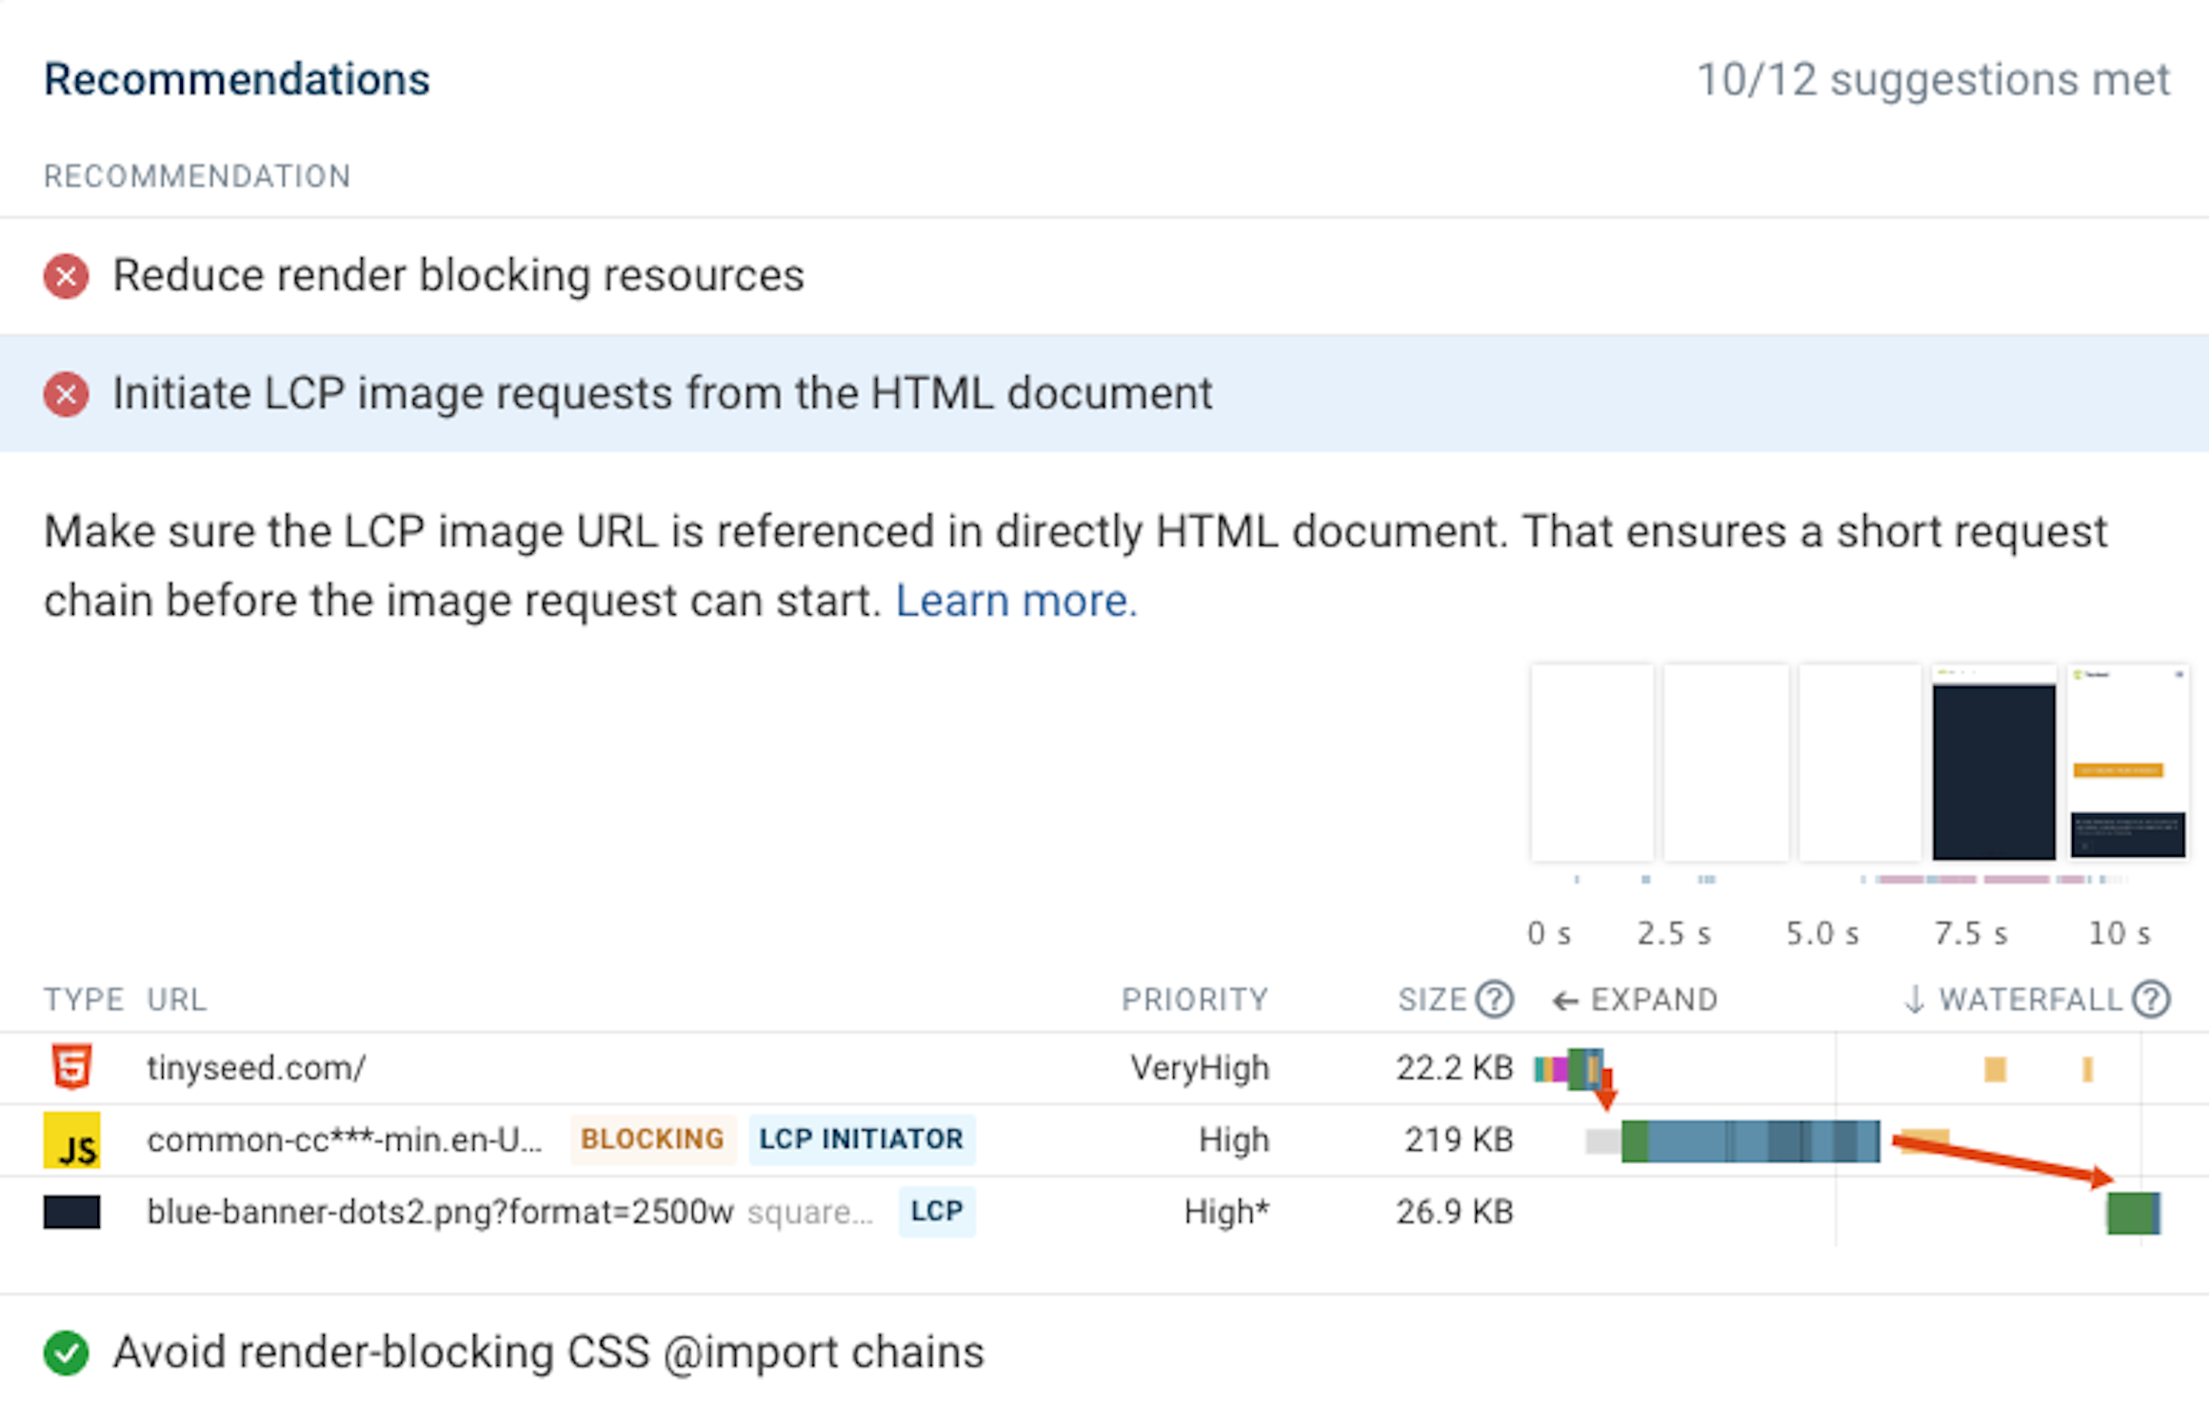
Task: Open the Learn more link
Action: click(1016, 600)
